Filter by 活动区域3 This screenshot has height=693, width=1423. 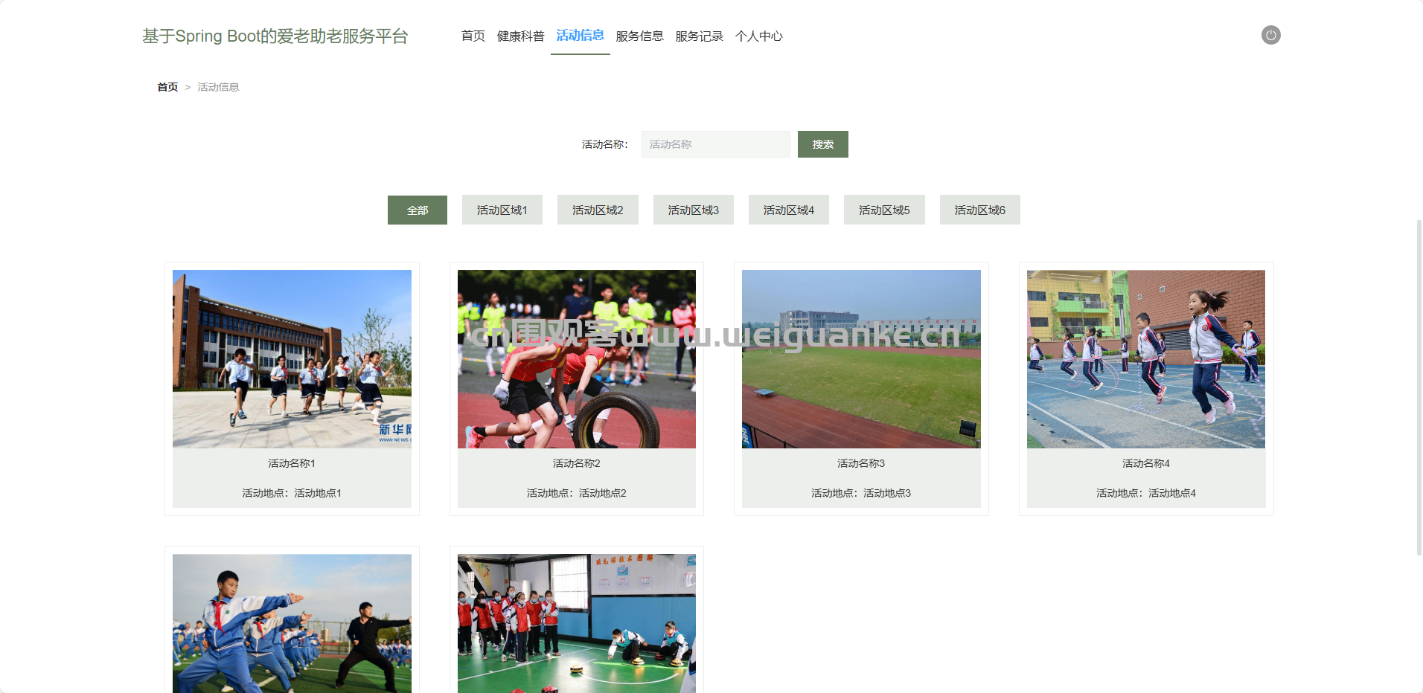coord(693,210)
